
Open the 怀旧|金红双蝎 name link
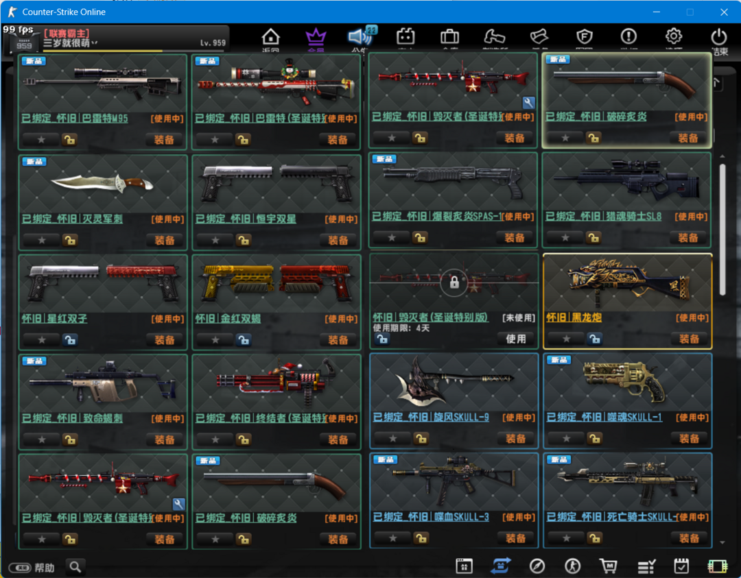click(x=228, y=319)
